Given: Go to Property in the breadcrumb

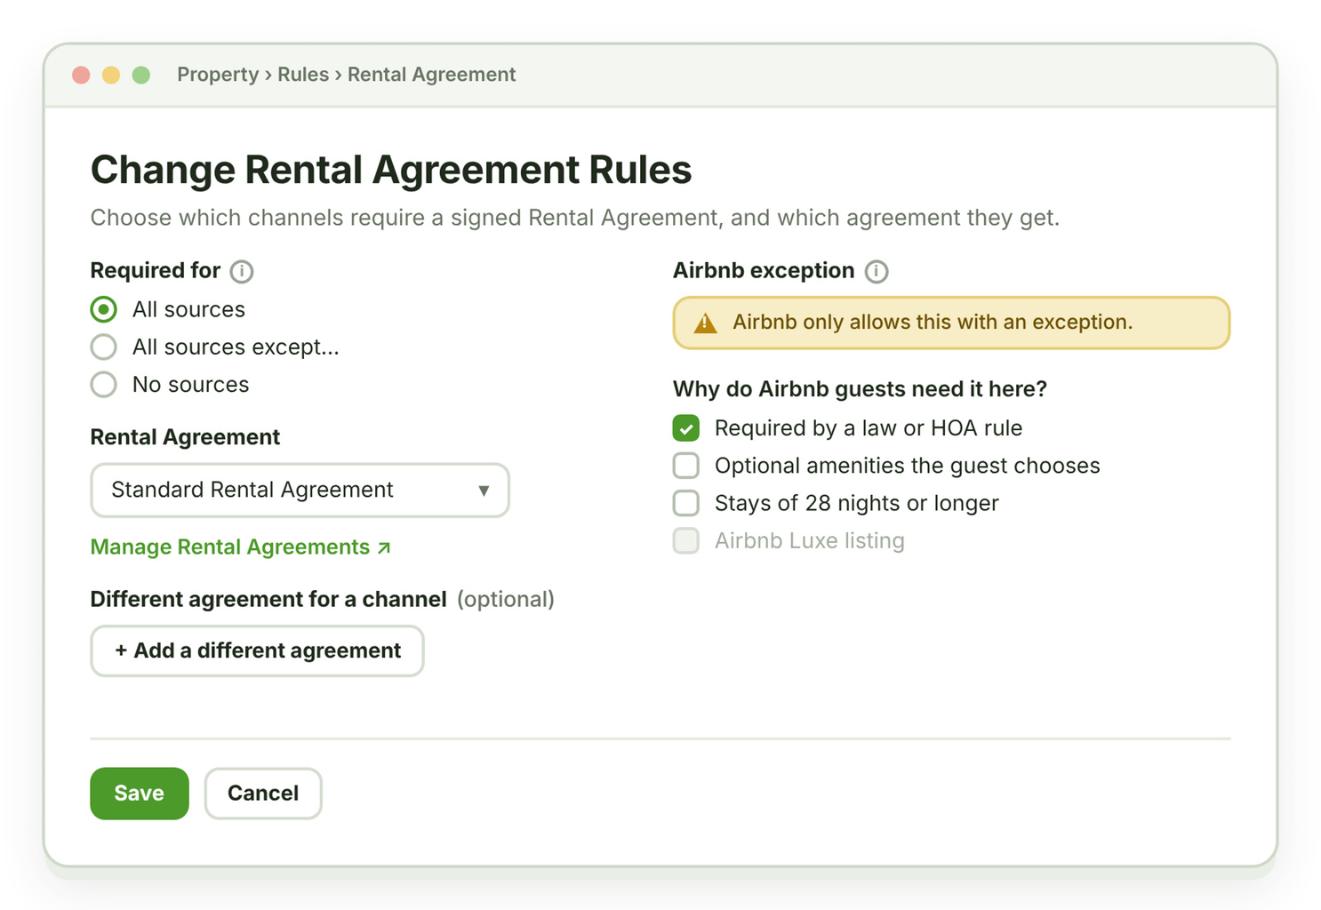Looking at the screenshot, I should click(x=218, y=75).
